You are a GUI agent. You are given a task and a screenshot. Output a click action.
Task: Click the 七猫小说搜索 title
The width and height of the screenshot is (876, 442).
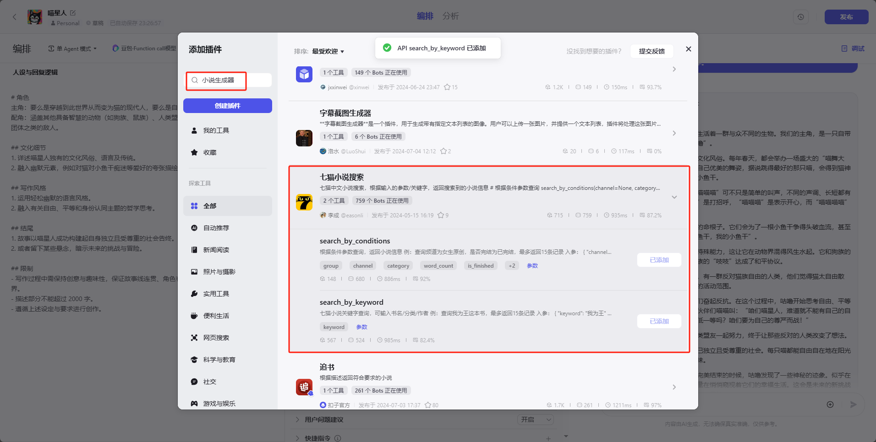(342, 177)
